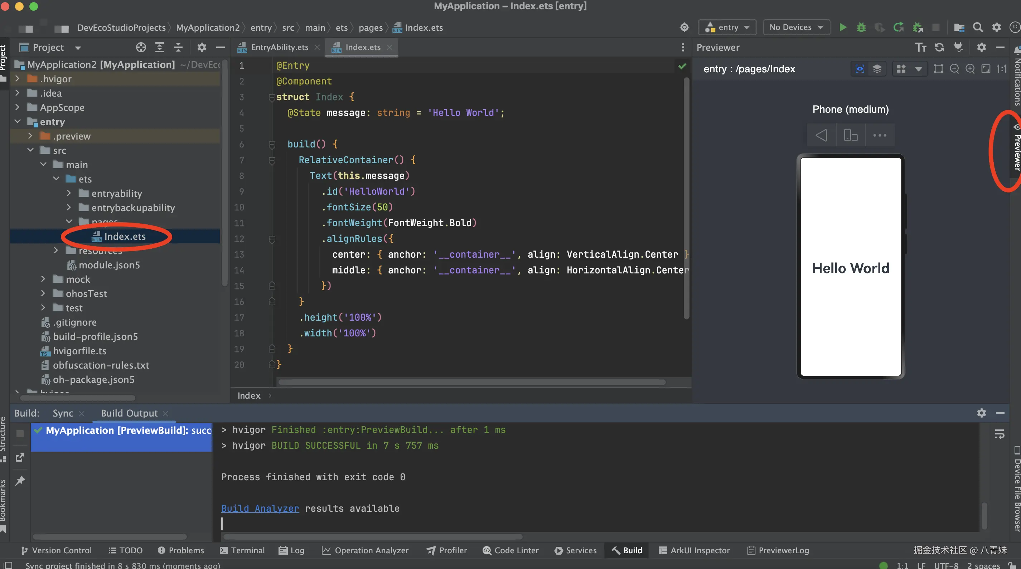Toggle the Previewer side tool window

click(1016, 151)
